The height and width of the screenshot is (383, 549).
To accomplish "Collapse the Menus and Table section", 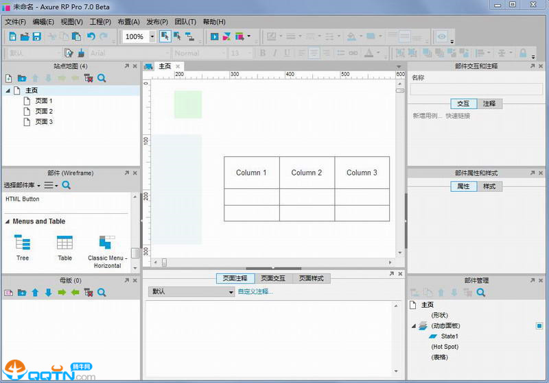I will click(x=8, y=222).
